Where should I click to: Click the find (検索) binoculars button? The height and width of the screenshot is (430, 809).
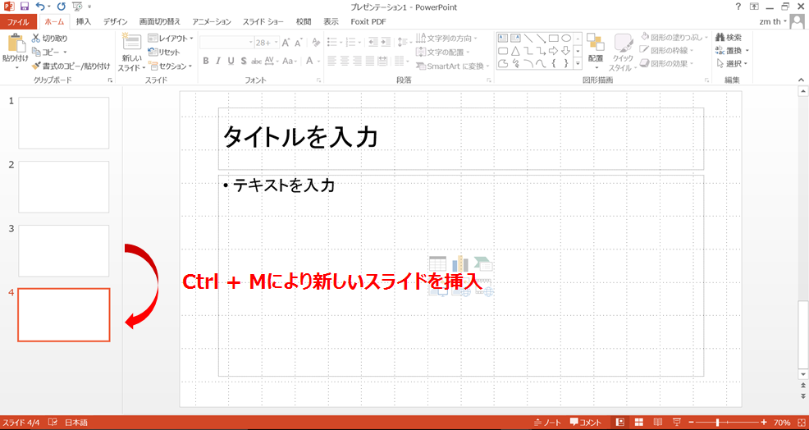coord(729,37)
